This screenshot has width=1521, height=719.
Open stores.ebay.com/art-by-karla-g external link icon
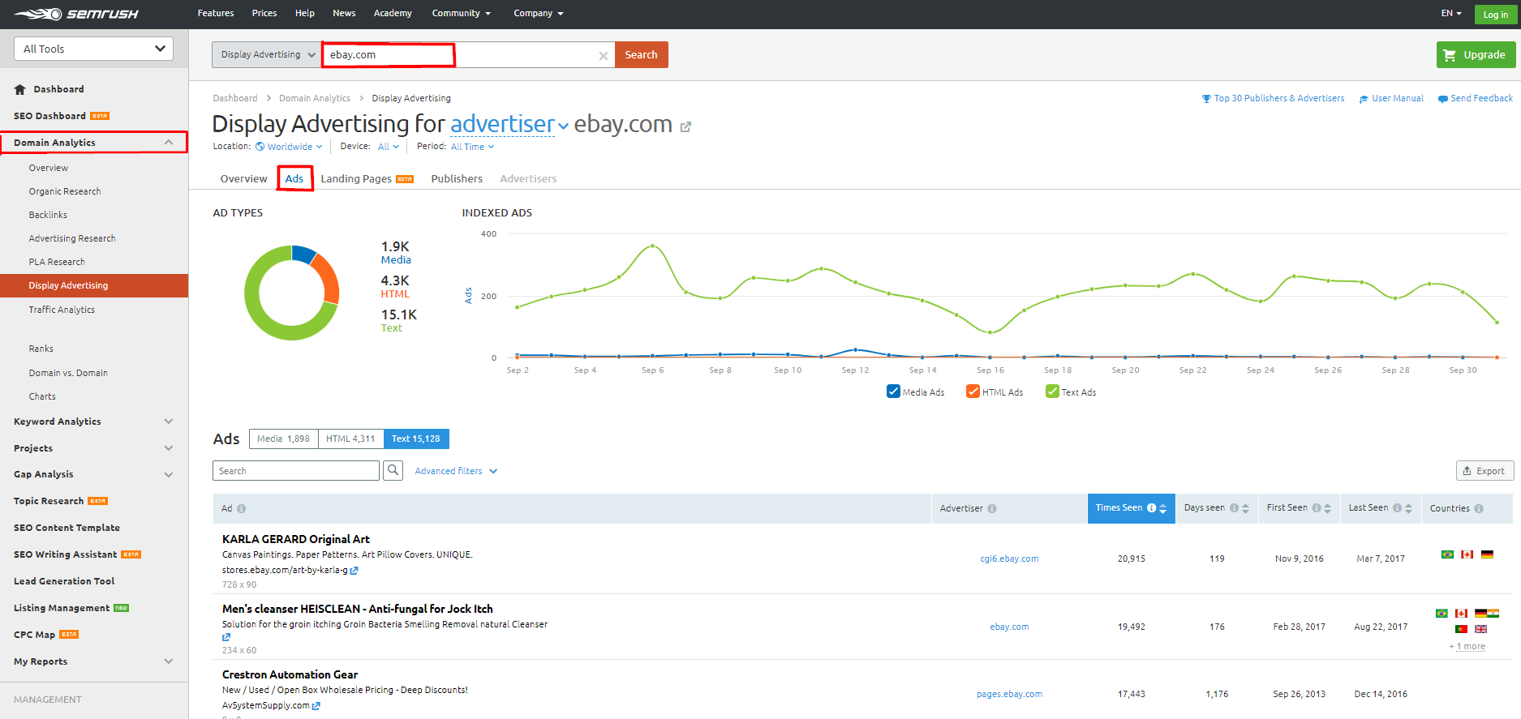click(354, 571)
